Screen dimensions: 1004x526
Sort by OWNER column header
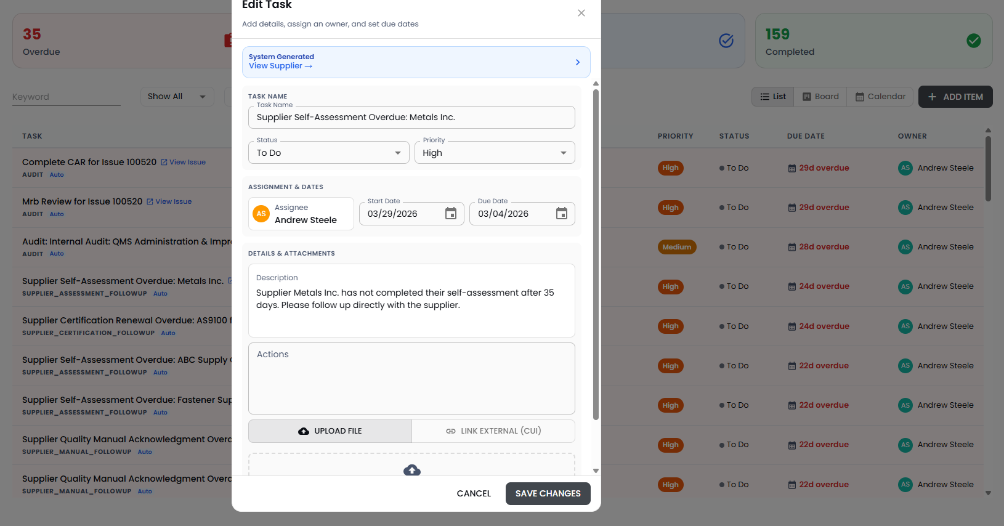coord(912,136)
